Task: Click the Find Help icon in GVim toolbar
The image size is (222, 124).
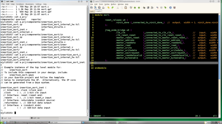Action: pos(174,7)
